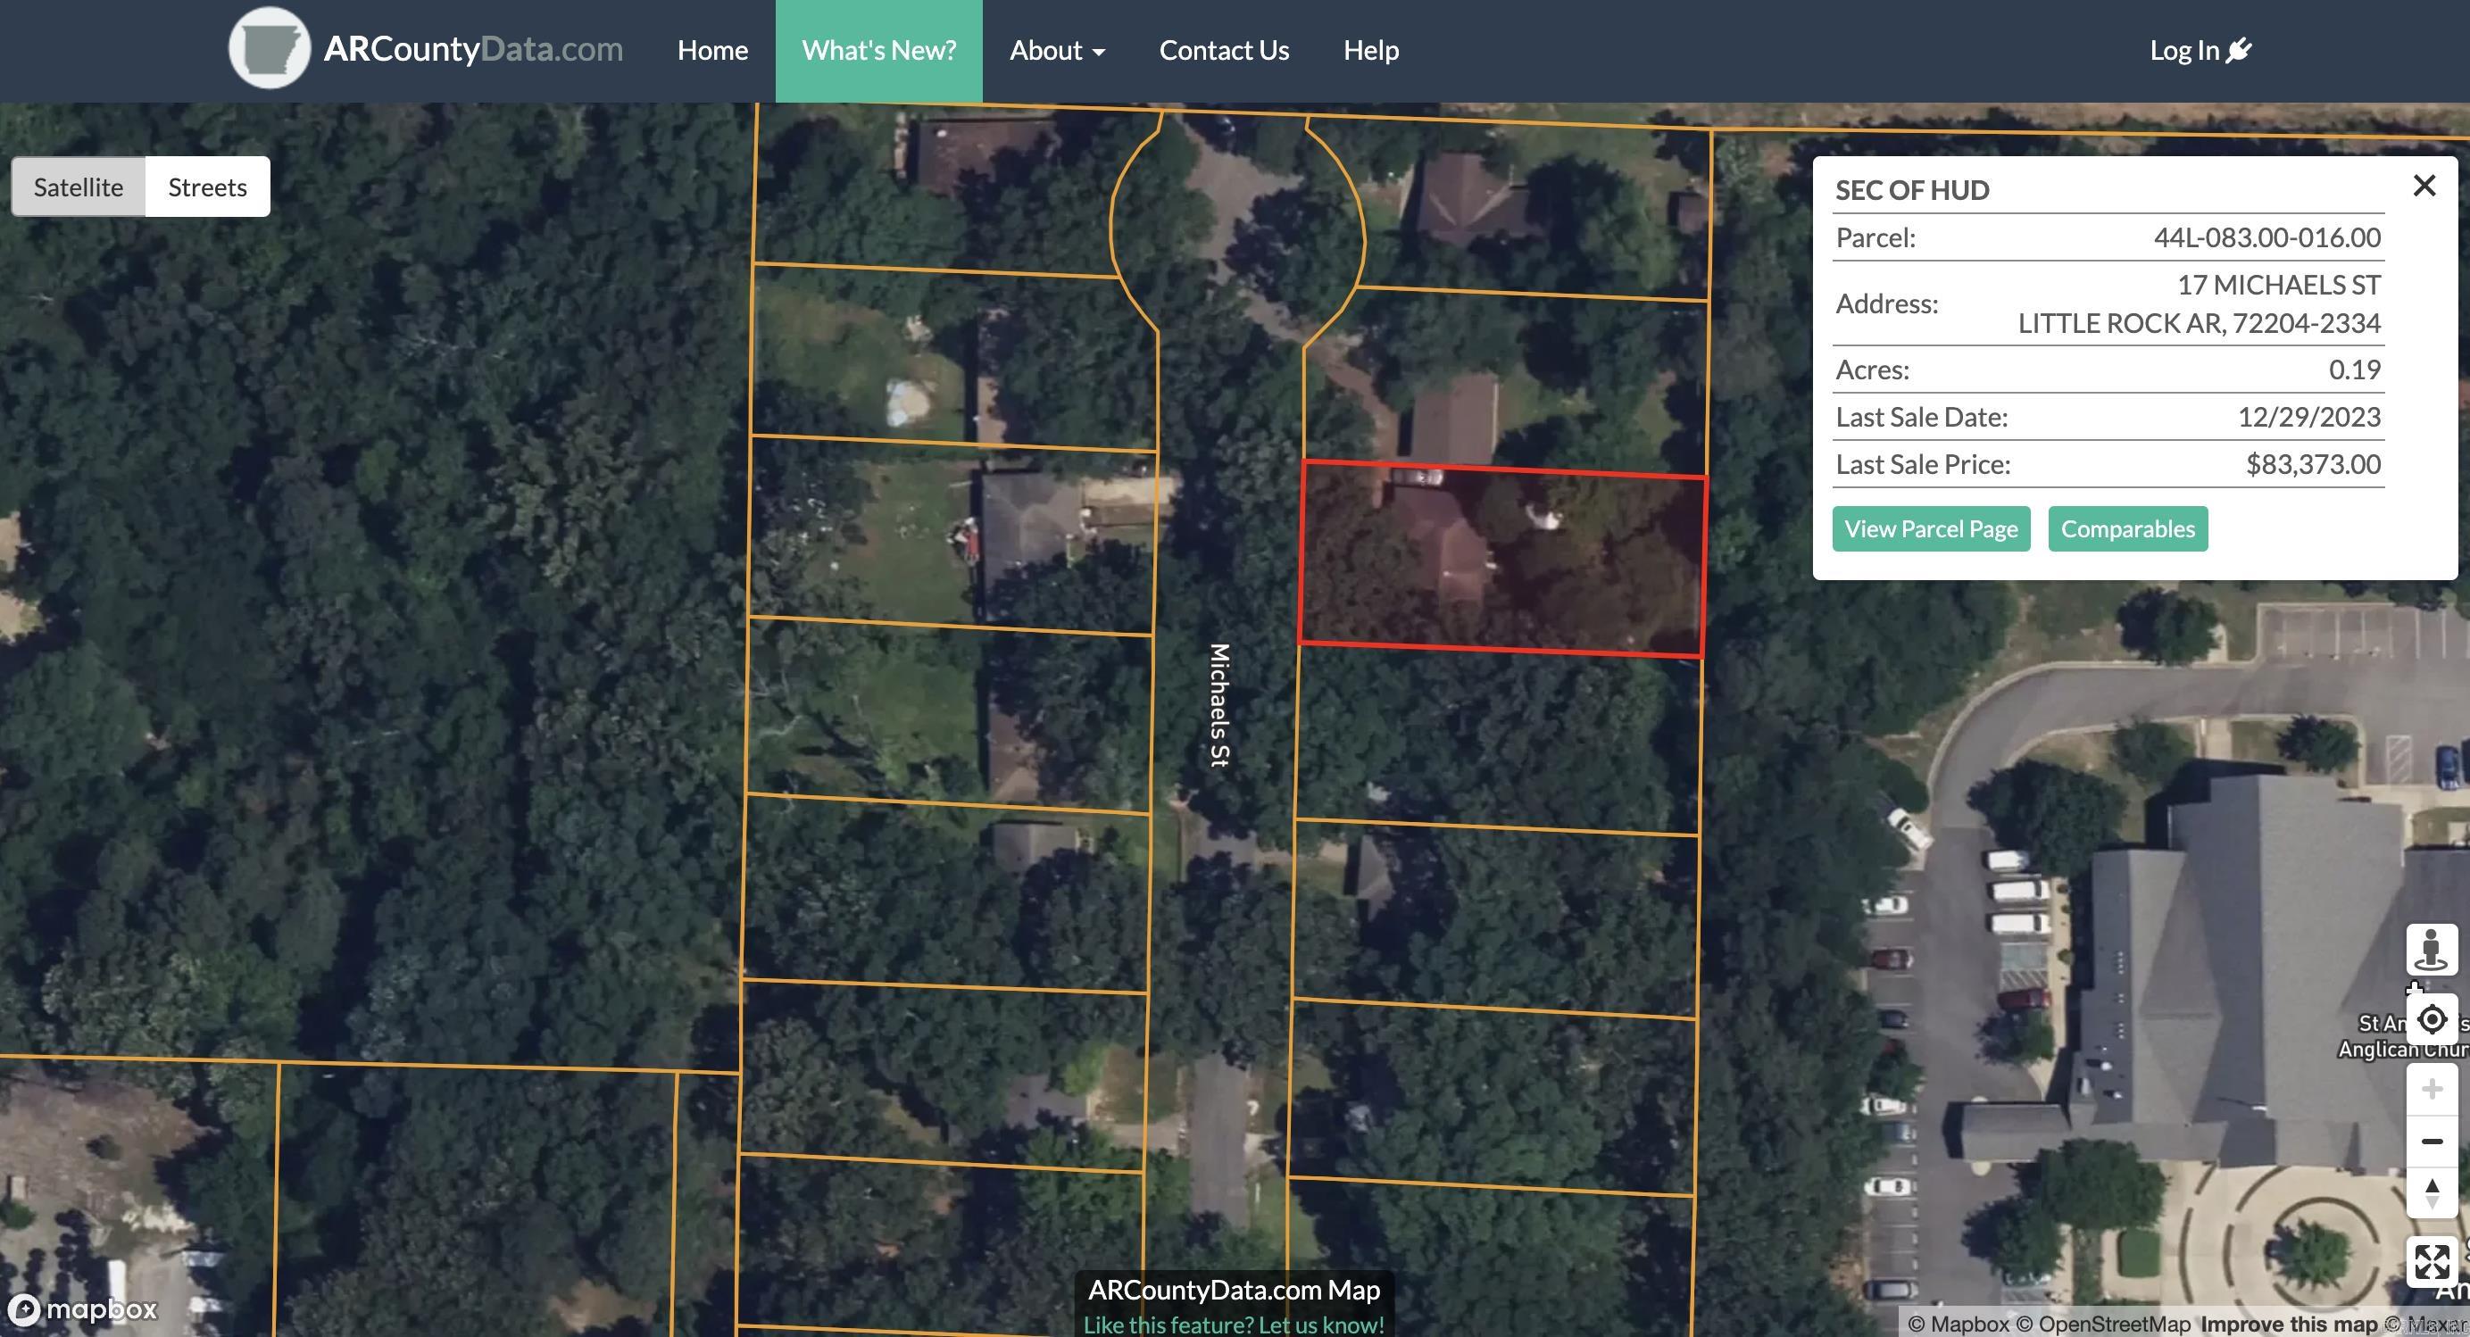The height and width of the screenshot is (1337, 2470).
Task: Go to the Home page
Action: pyautogui.click(x=712, y=50)
